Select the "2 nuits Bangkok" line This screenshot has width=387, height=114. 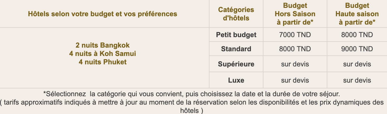tap(103, 45)
